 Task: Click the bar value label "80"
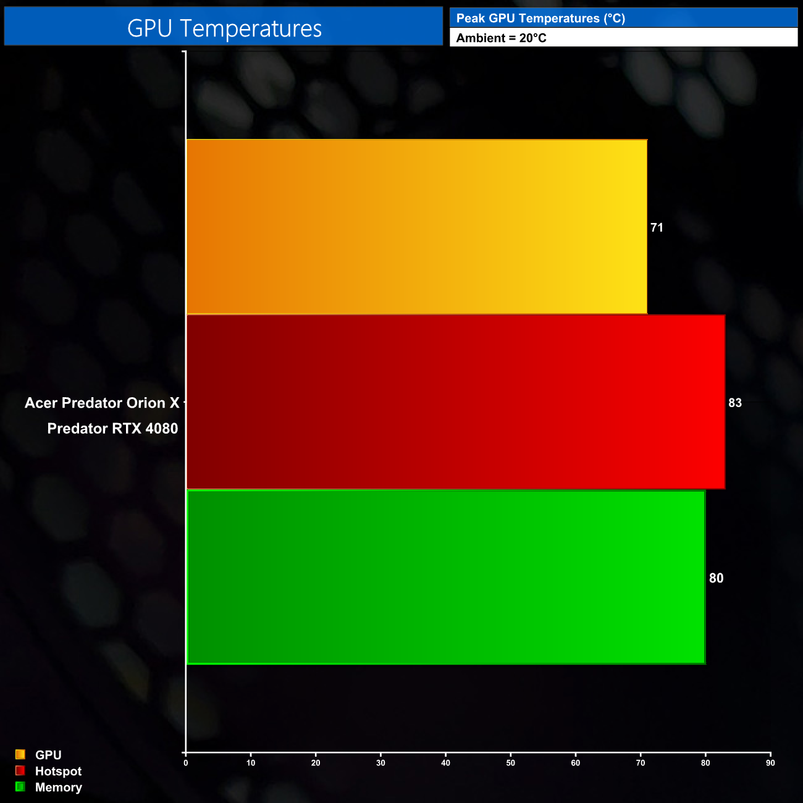pos(716,578)
